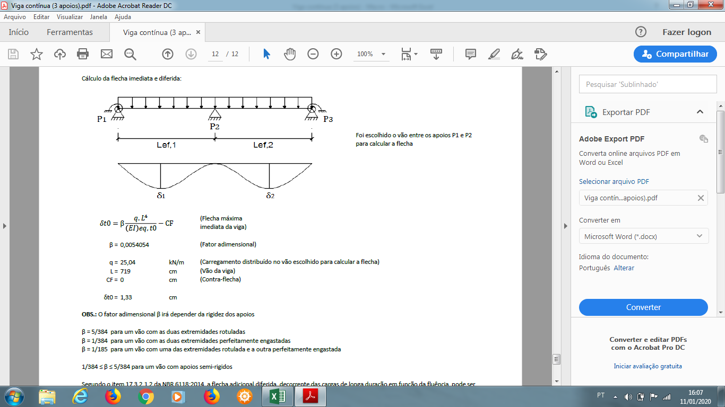Choose the arrow Selection tool

pos(266,54)
